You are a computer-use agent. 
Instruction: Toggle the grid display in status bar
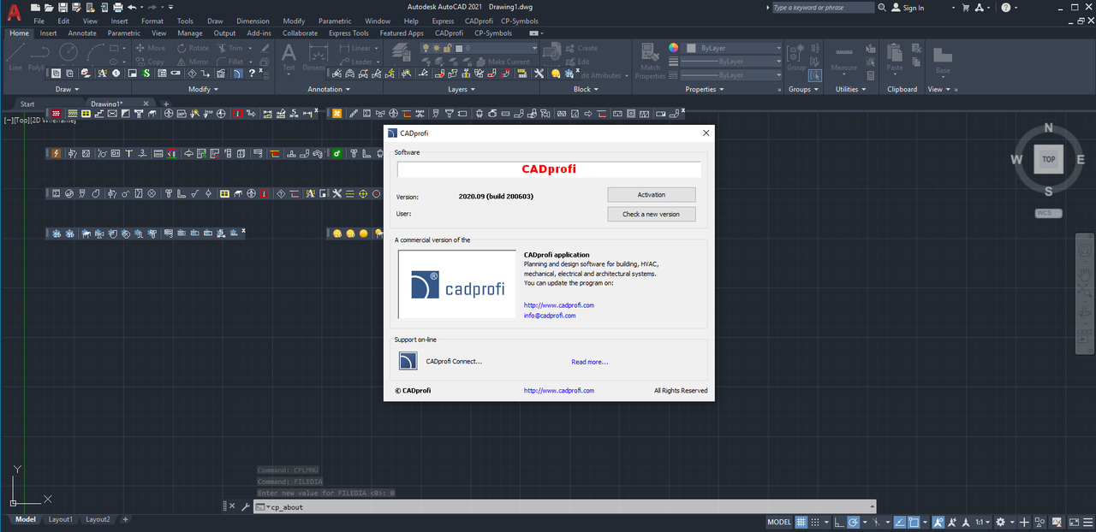point(801,522)
